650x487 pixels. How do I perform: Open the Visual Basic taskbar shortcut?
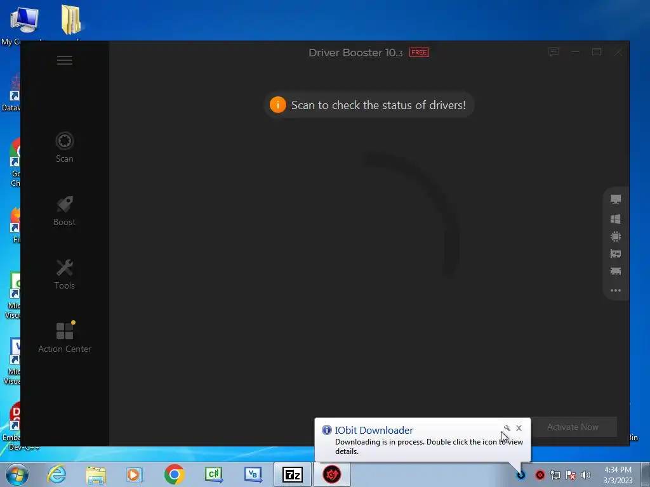[253, 474]
